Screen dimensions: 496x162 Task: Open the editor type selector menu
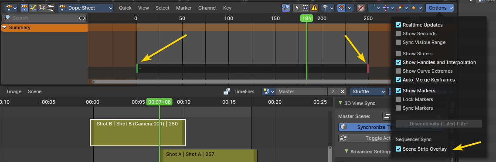coord(11,7)
